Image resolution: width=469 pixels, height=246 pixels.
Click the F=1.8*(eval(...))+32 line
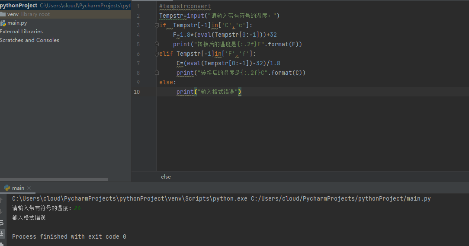(225, 35)
